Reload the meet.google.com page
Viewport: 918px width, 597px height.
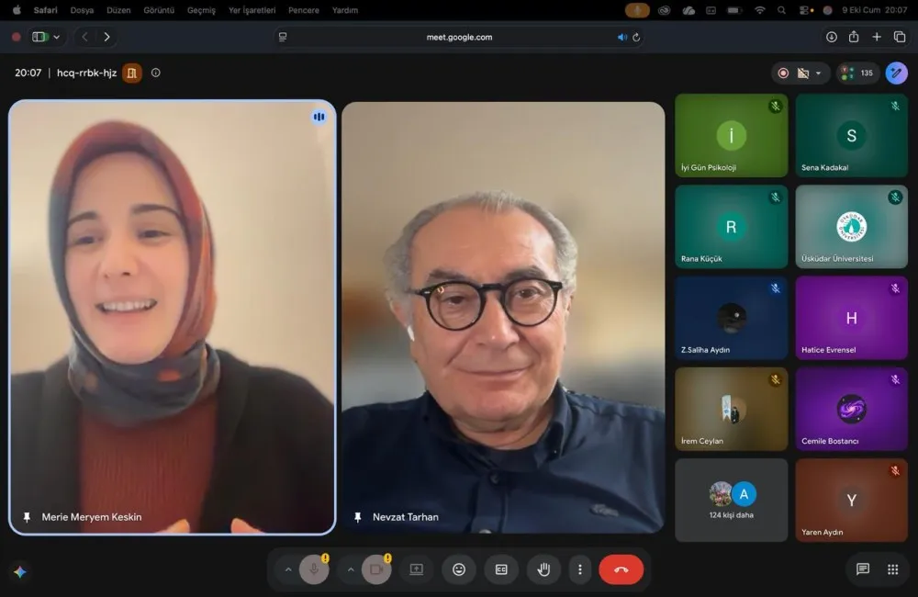(636, 37)
